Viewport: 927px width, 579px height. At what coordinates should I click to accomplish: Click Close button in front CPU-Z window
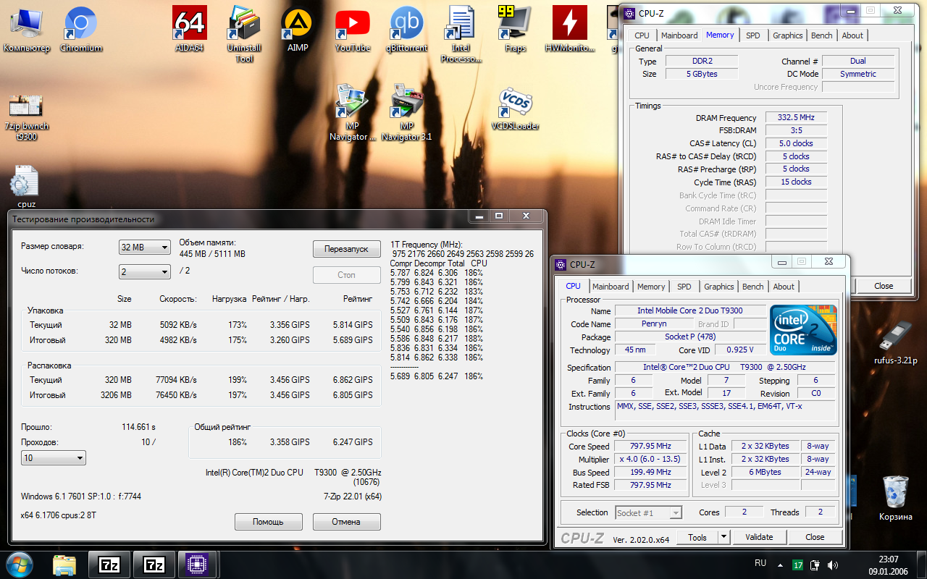815,537
